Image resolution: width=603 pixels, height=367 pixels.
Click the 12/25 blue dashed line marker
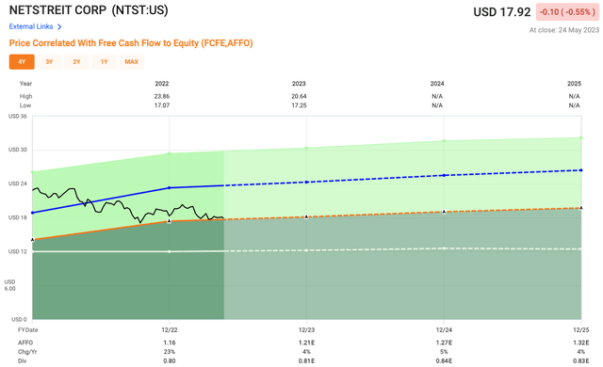[580, 170]
